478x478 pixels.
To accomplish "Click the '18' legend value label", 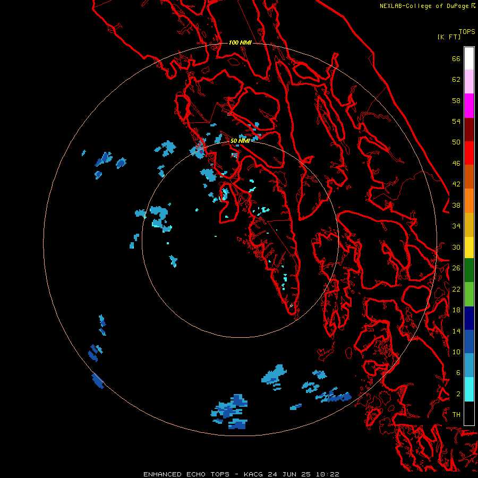I will tap(456, 310).
